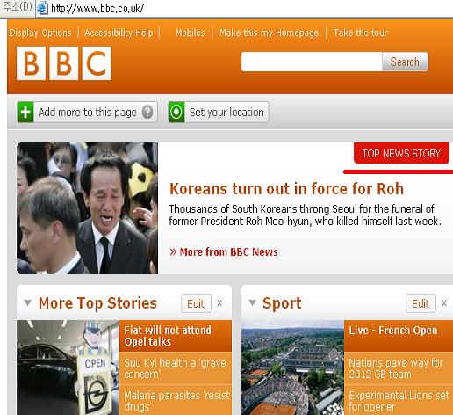Click the Opel car showroom thumbnail
Screen dimensions: 453x415
(68, 368)
